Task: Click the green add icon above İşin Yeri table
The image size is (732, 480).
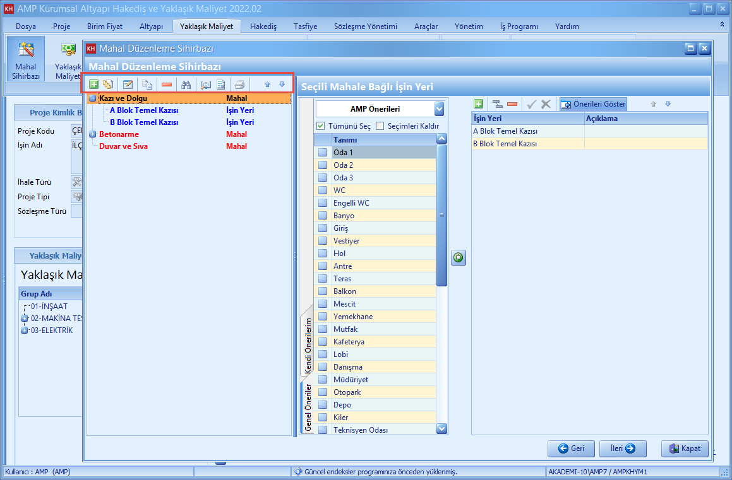Action: coord(478,104)
